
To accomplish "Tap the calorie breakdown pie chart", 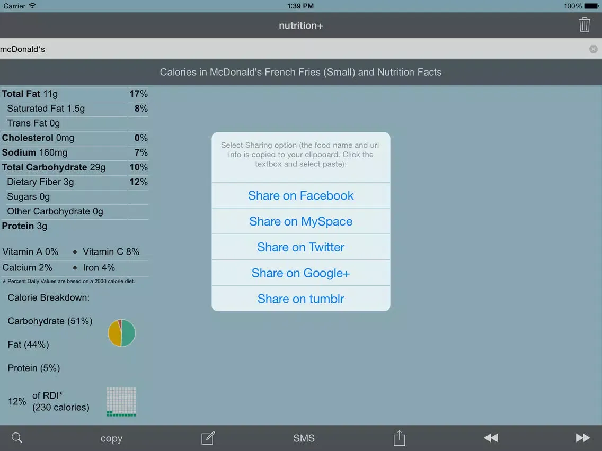I will [122, 333].
